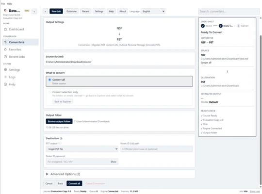Viewport: 262px width, 194px height.
Task: Click the Ready step 2 circle
Action: click(221, 26)
